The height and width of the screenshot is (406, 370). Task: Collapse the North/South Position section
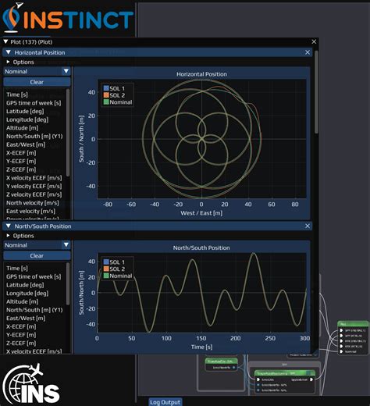[9, 226]
